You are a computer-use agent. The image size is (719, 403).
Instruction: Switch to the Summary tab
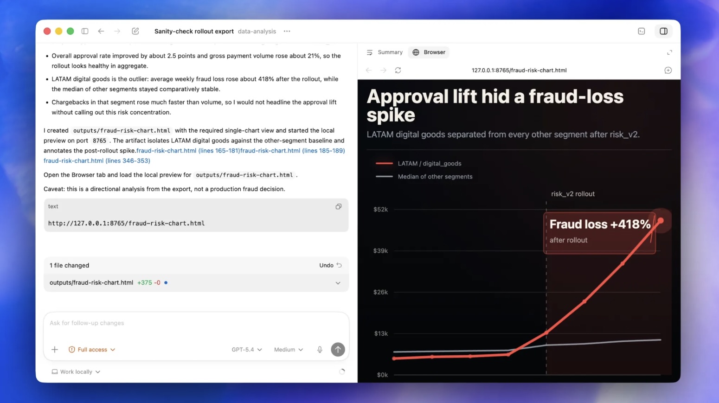(x=385, y=52)
